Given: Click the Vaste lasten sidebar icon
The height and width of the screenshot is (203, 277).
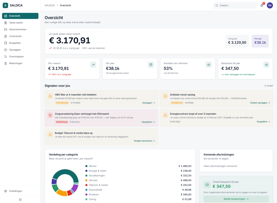Looking at the screenshot, I should point(5,23).
